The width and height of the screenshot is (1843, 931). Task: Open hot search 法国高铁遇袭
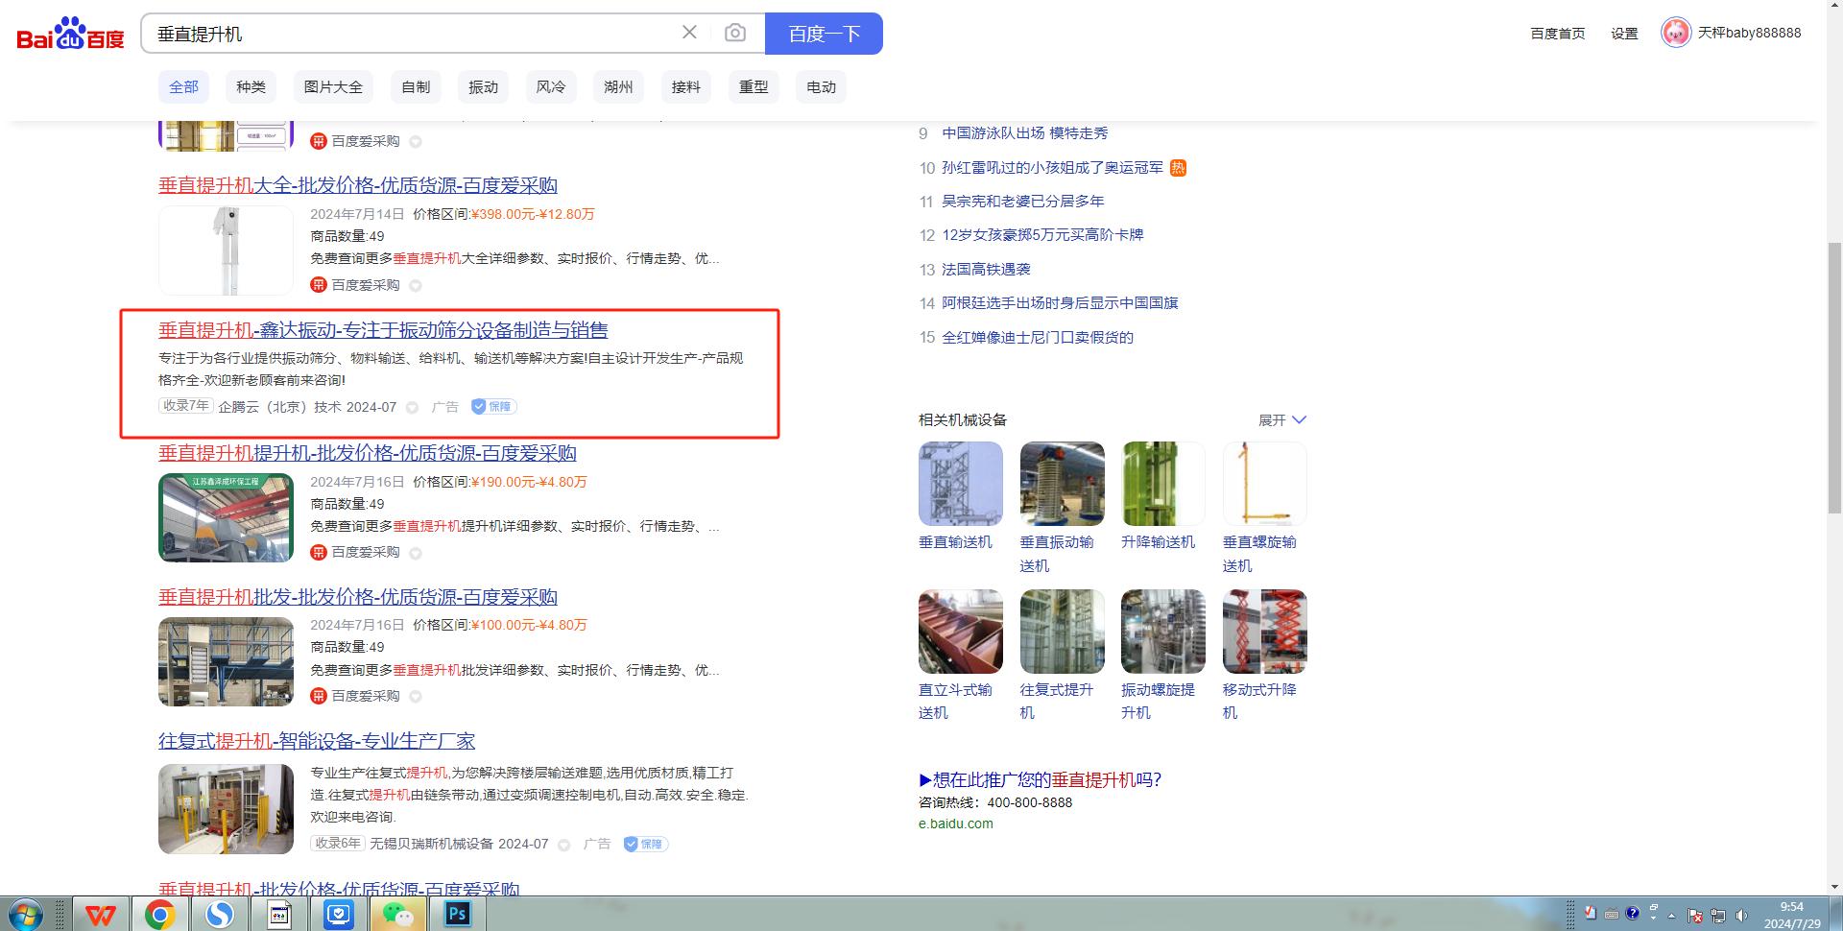[x=986, y=270]
